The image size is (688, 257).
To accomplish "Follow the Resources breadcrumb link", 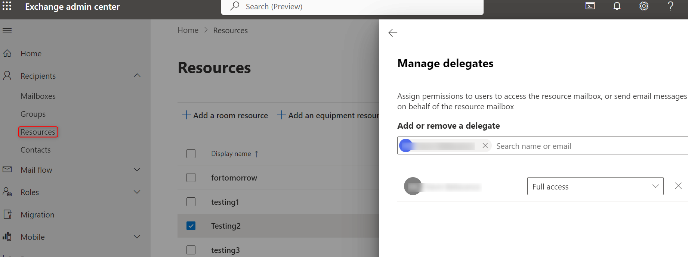I will coord(231,31).
